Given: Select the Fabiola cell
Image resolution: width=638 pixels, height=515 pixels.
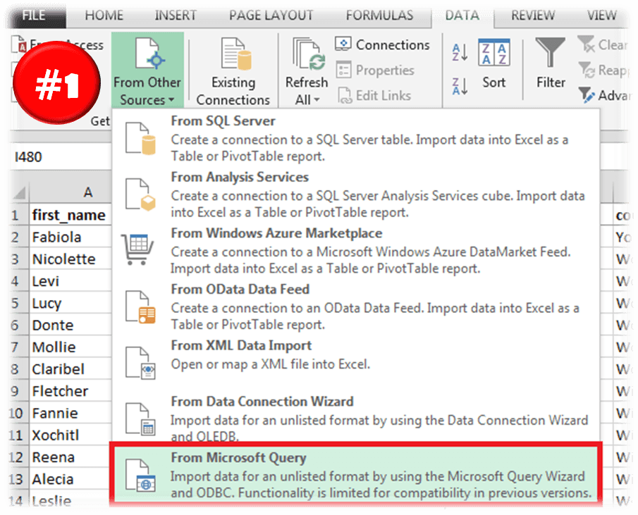Looking at the screenshot, I should point(70,237).
